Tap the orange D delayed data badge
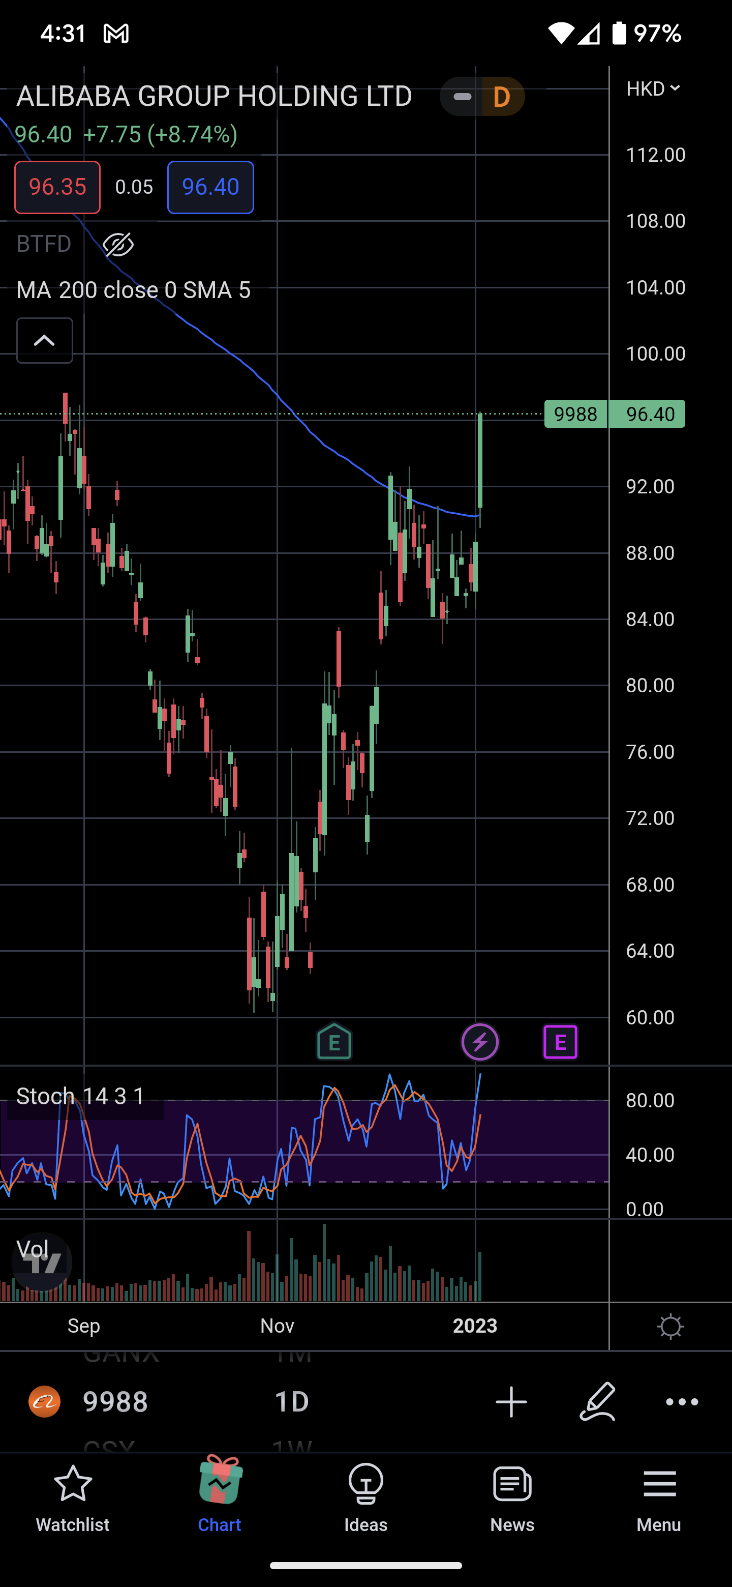This screenshot has height=1587, width=732. (x=502, y=97)
